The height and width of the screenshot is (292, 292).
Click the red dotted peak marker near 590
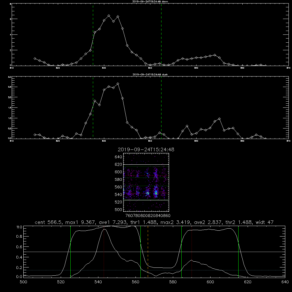192,252
